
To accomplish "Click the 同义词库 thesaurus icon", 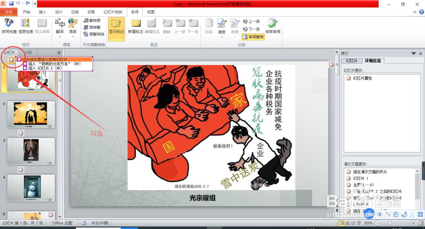I will (x=42, y=23).
